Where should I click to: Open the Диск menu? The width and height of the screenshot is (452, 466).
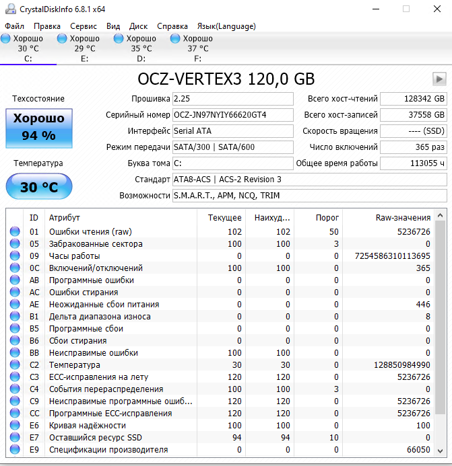[x=139, y=26]
